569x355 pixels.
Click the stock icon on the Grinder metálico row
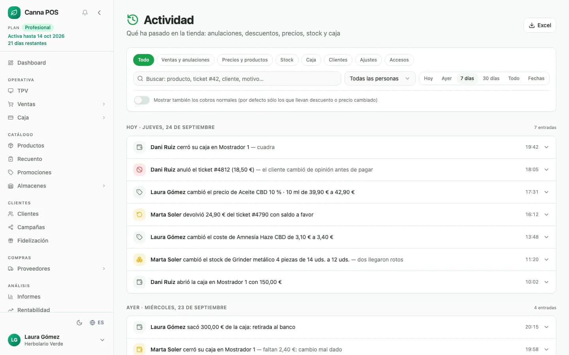point(139,260)
